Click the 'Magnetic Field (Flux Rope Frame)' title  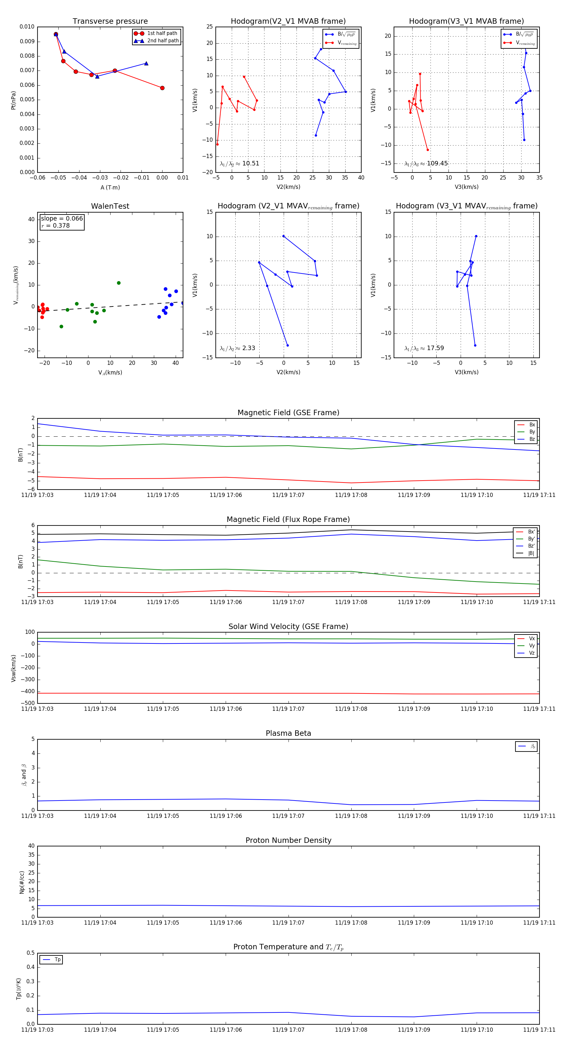pos(288,520)
